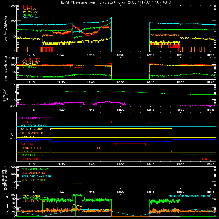Click the MAX_DET_VS_TOT legend entry
This screenshot has width=219, height=219.
tap(34, 201)
